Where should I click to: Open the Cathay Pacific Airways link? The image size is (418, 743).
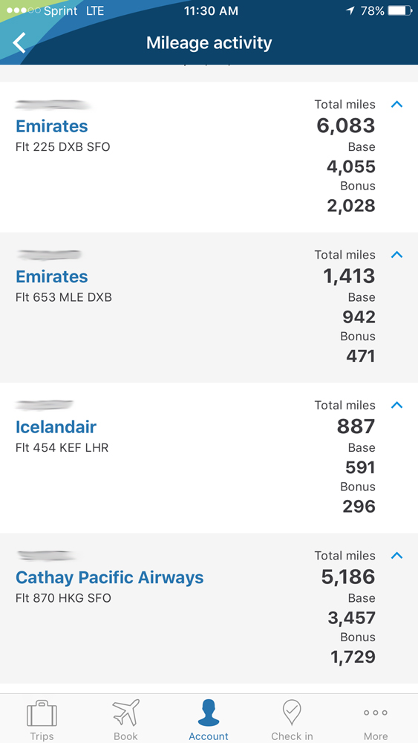click(109, 577)
